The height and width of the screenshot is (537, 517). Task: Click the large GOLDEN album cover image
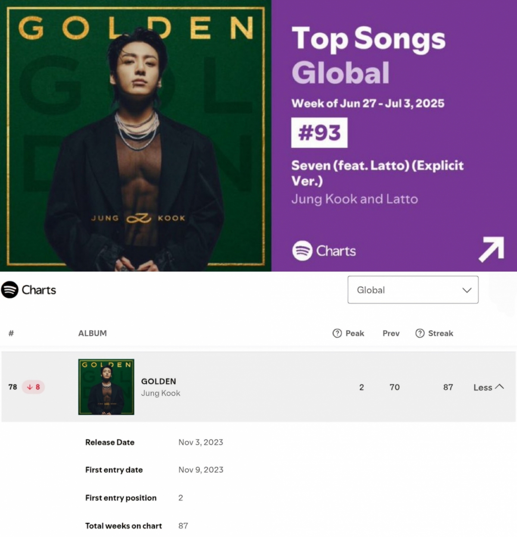(x=136, y=136)
